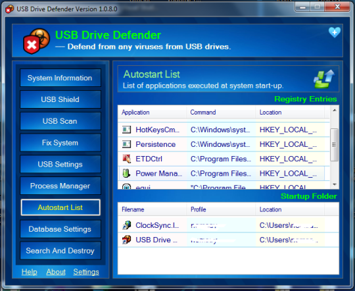The image size is (355, 291).
Task: Select the Power Mana entry name
Action: [158, 173]
